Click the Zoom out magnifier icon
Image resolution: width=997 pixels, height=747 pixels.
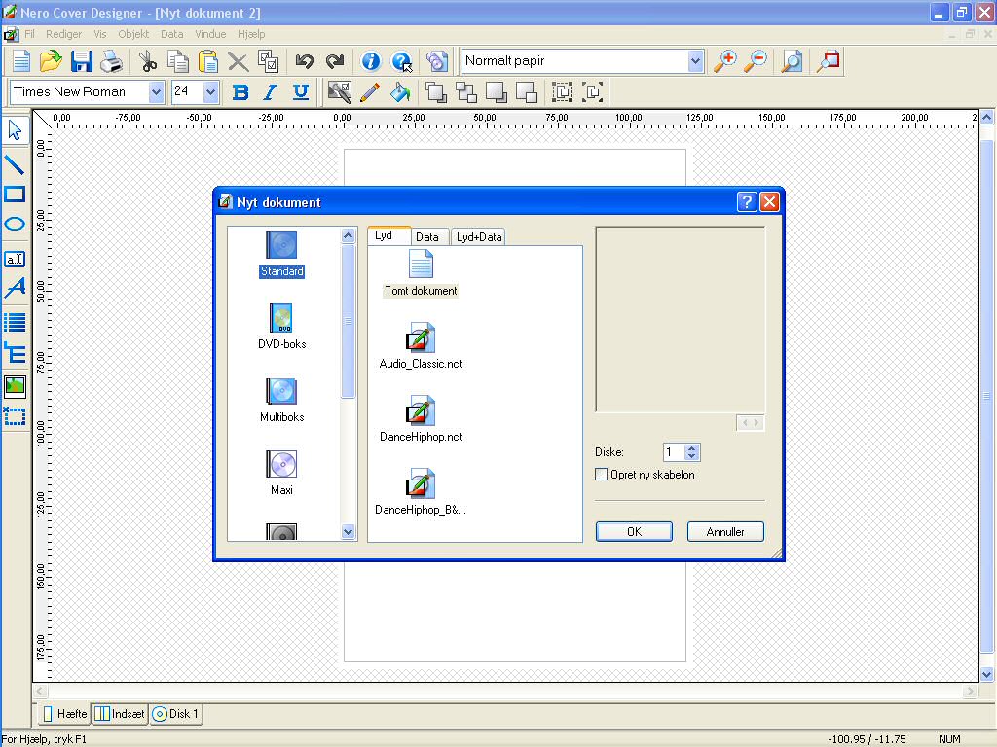point(756,61)
